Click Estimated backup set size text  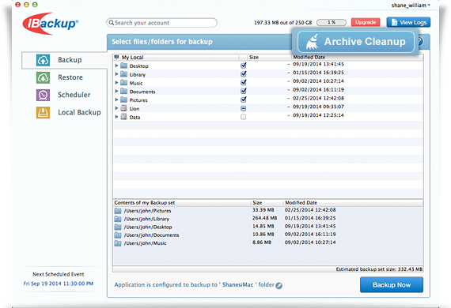[379, 269]
